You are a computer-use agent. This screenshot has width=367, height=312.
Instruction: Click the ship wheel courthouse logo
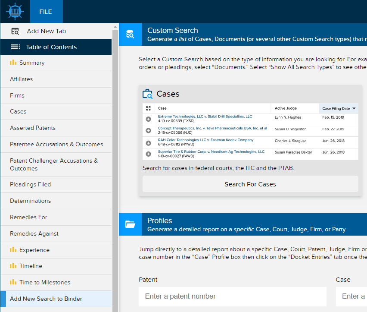pos(15,11)
